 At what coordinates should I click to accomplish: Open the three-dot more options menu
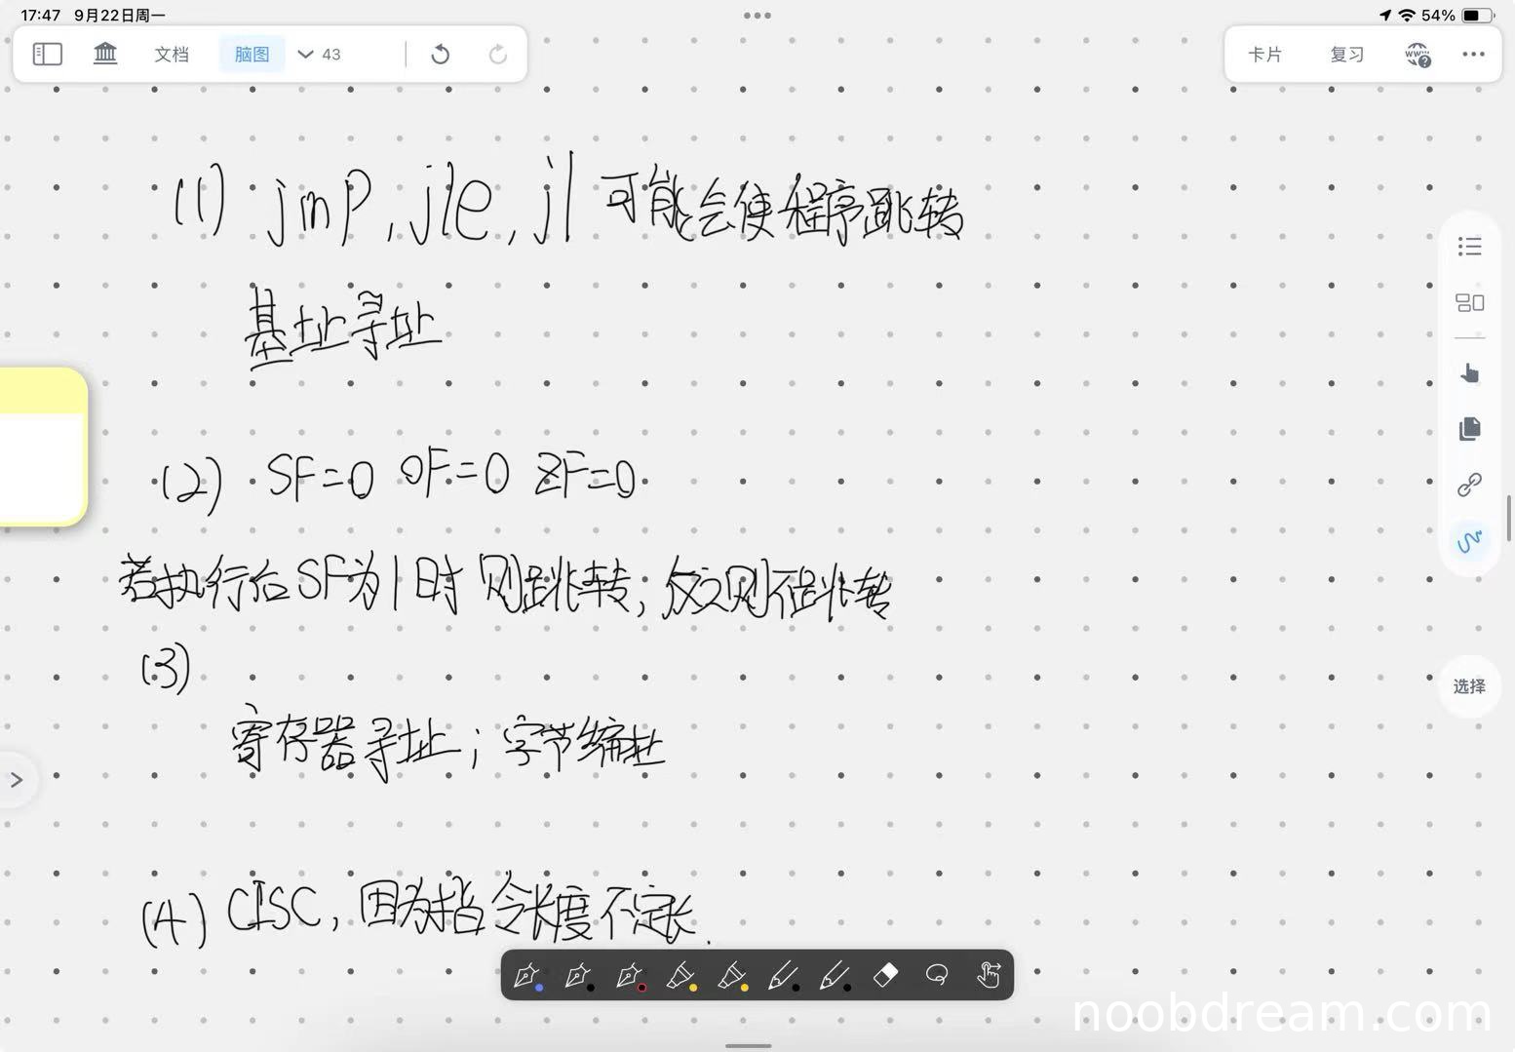tap(1473, 55)
